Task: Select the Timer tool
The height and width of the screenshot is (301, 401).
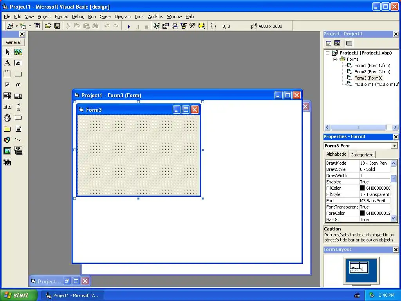Action: click(x=7, y=118)
